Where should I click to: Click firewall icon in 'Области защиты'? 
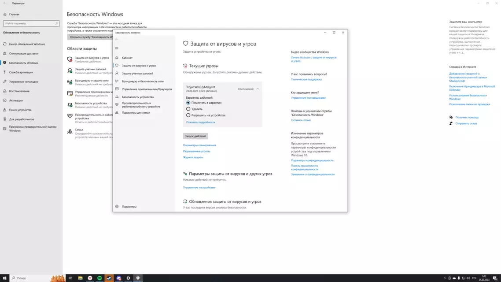[x=70, y=82]
